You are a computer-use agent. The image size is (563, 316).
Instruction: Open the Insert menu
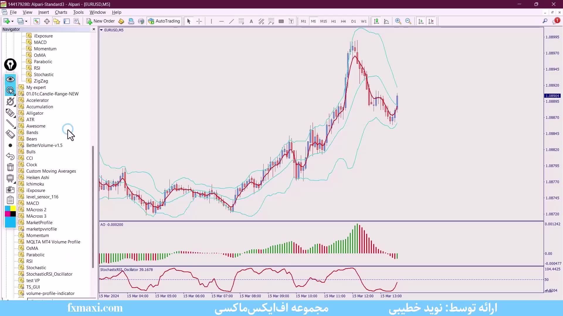click(43, 12)
